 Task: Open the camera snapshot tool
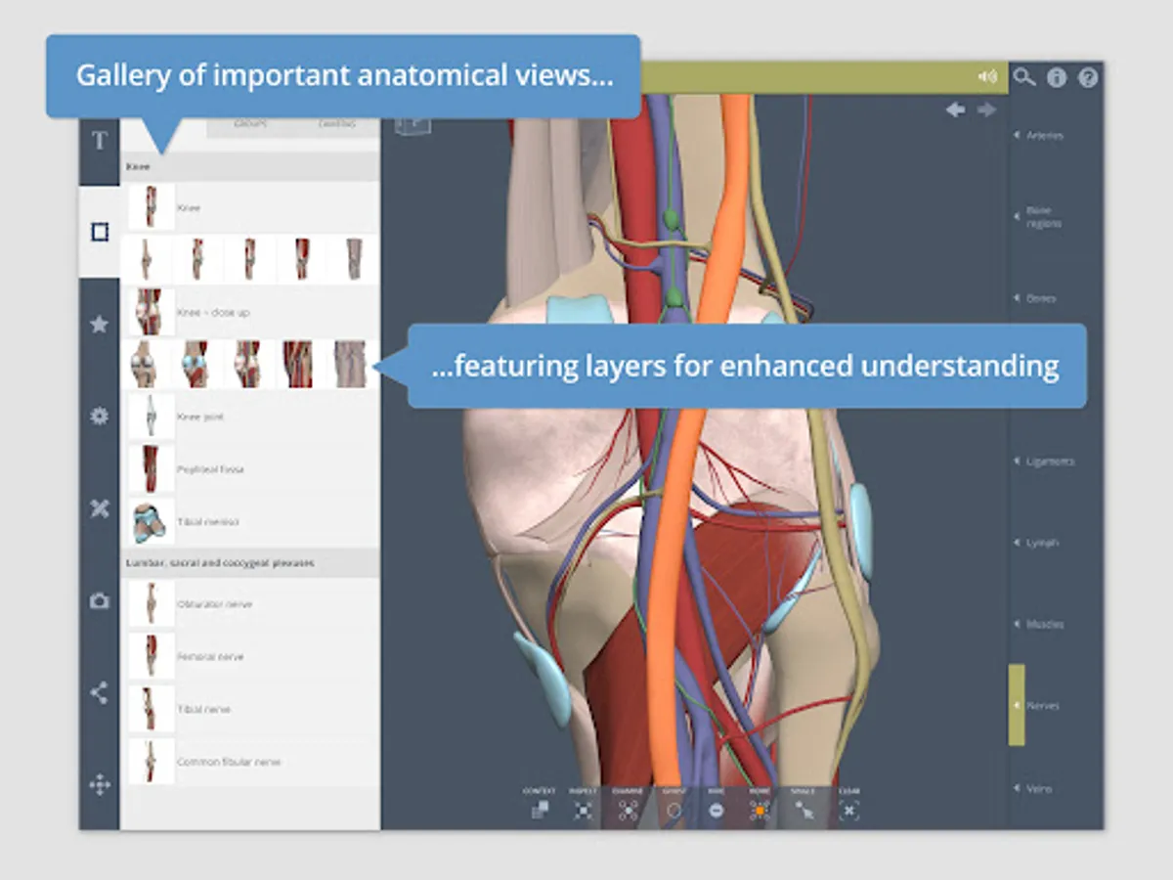tap(99, 601)
